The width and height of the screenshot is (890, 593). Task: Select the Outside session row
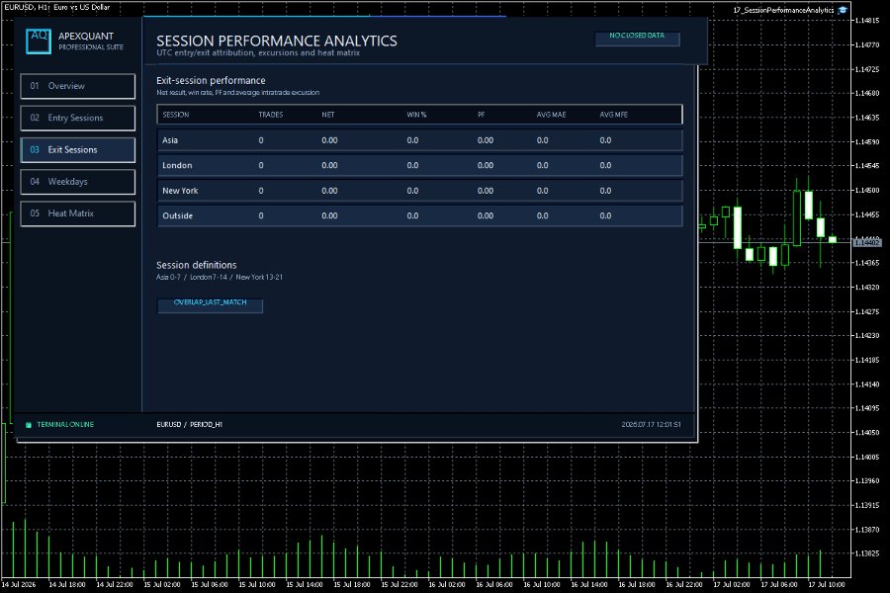[419, 215]
